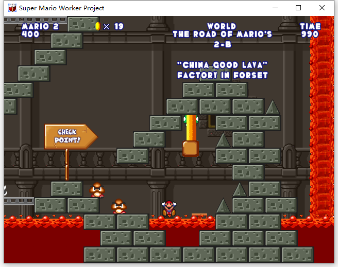The width and height of the screenshot is (338, 267).
Task: Click the Super Mario Worker Project title icon
Action: pos(12,8)
